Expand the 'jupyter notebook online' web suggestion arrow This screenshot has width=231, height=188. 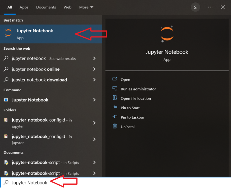coord(94,69)
